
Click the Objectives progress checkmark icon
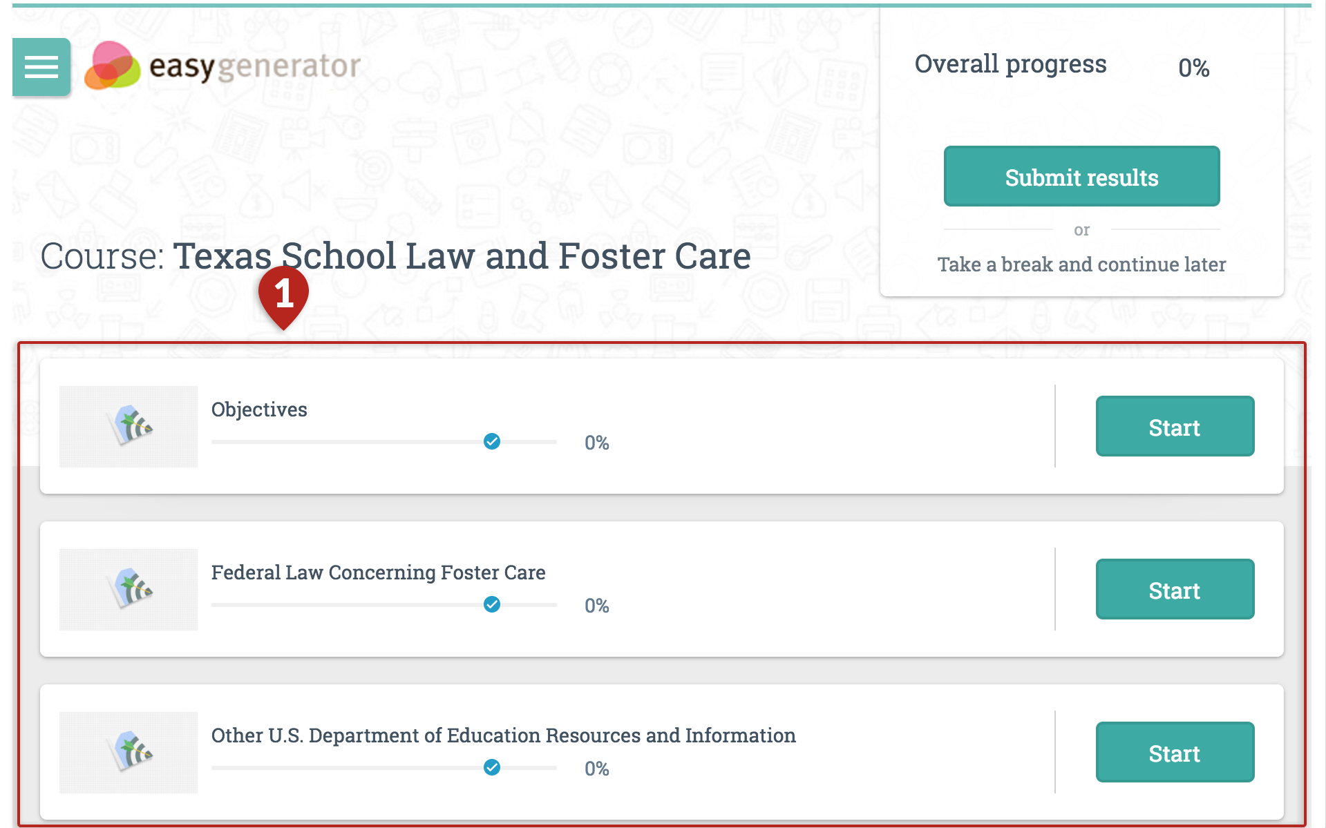click(492, 441)
